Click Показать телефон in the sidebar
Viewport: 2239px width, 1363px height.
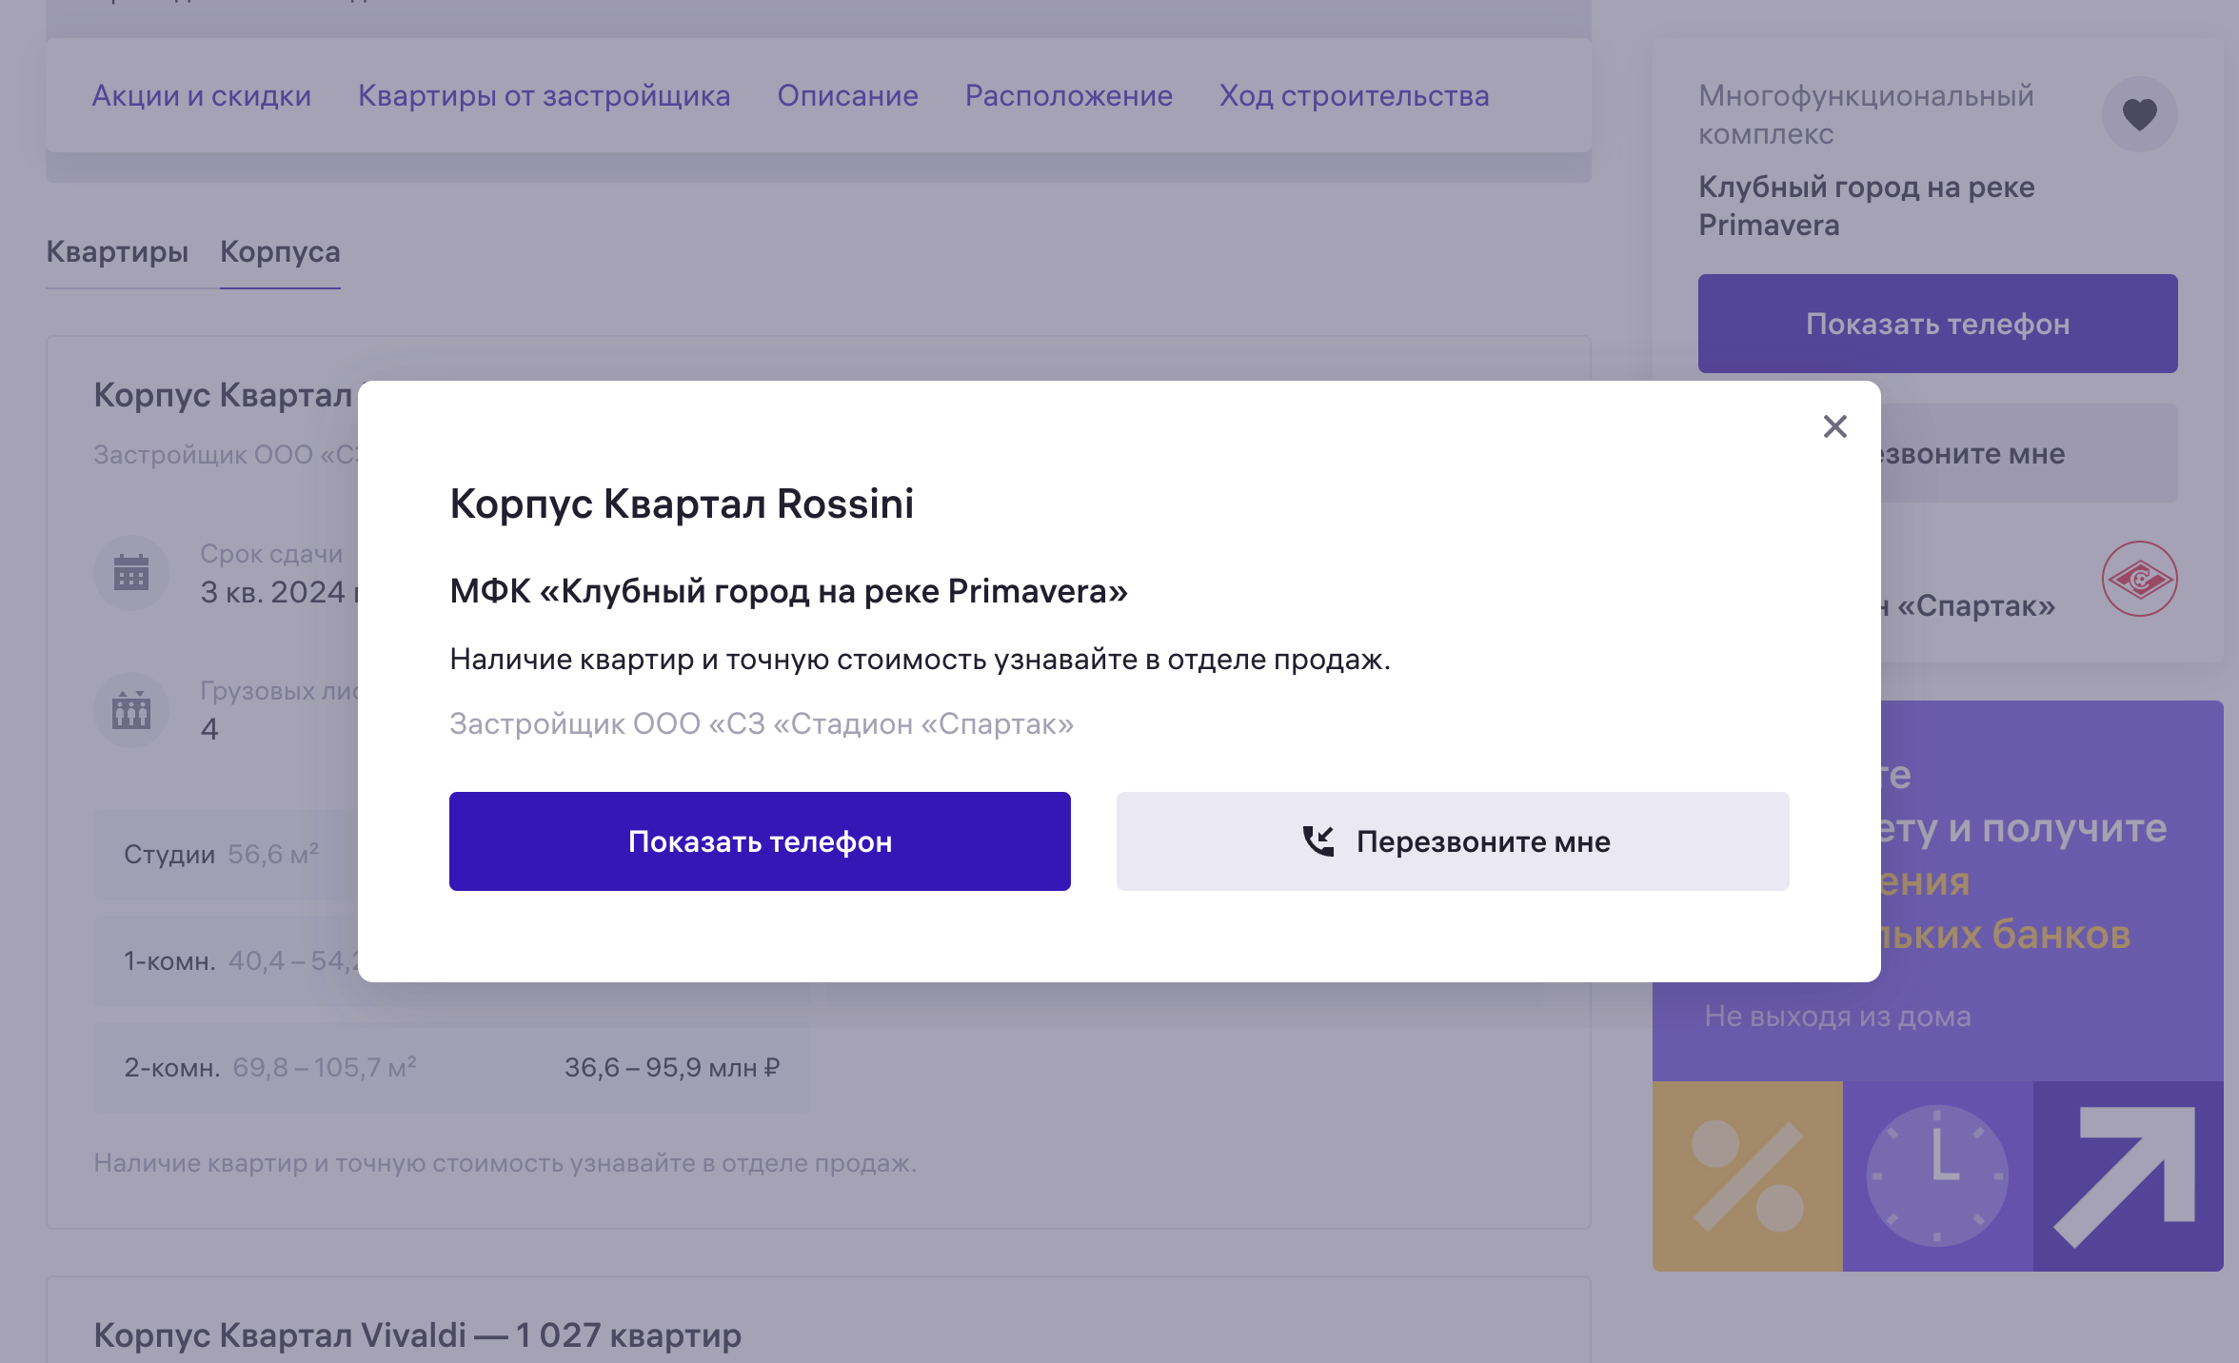[1937, 324]
